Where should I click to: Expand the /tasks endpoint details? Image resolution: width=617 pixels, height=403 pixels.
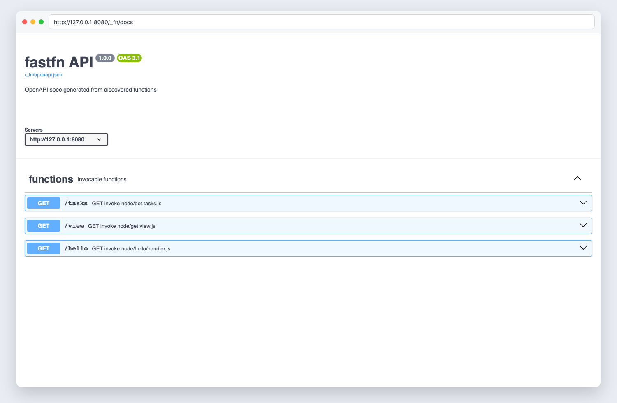coord(582,203)
